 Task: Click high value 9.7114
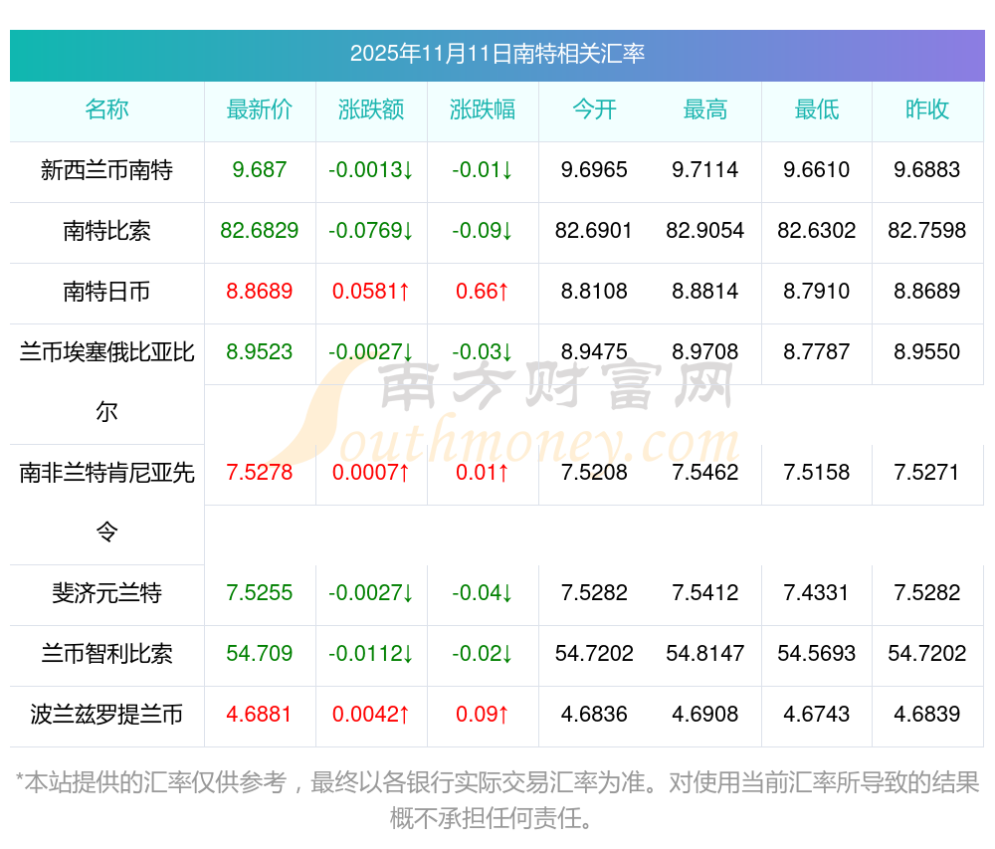pyautogui.click(x=705, y=170)
